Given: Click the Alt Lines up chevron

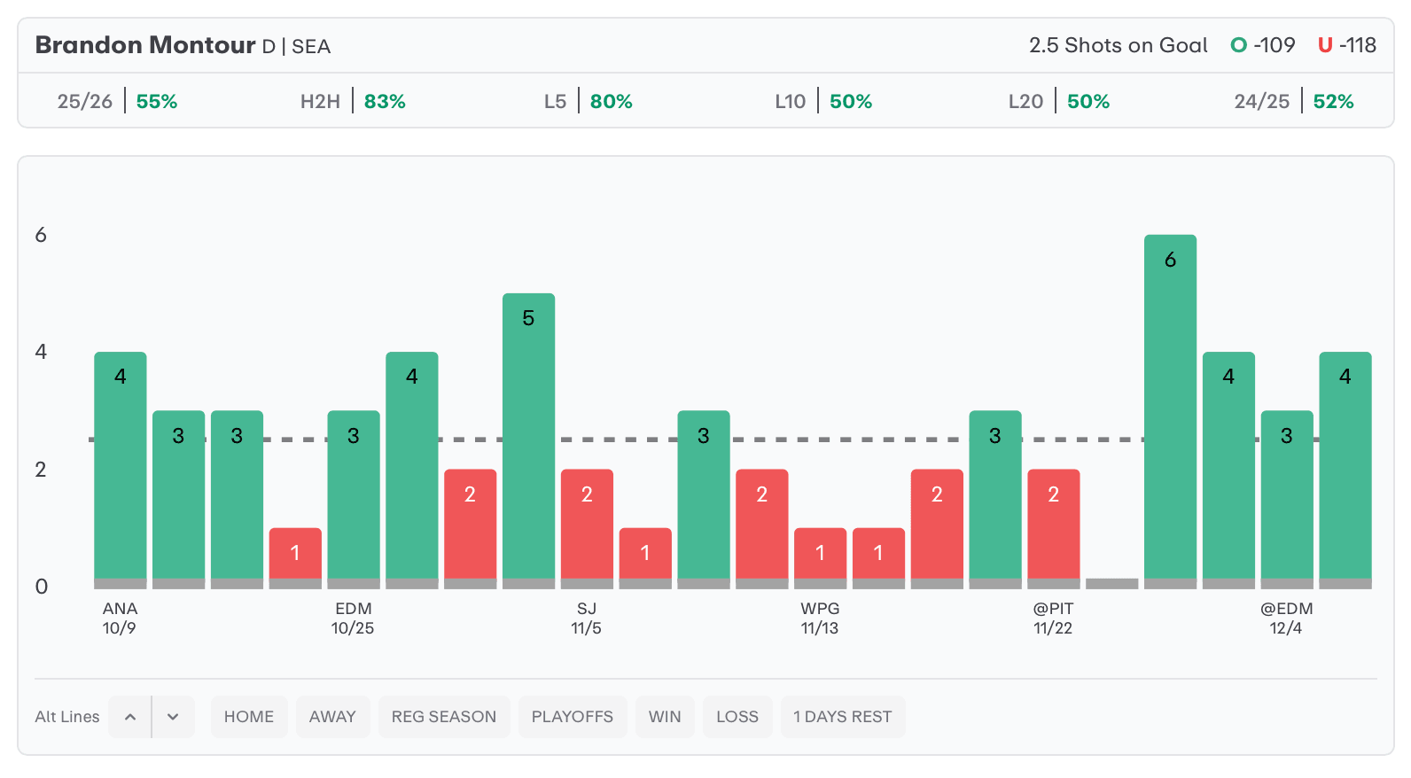Looking at the screenshot, I should pos(130,717).
